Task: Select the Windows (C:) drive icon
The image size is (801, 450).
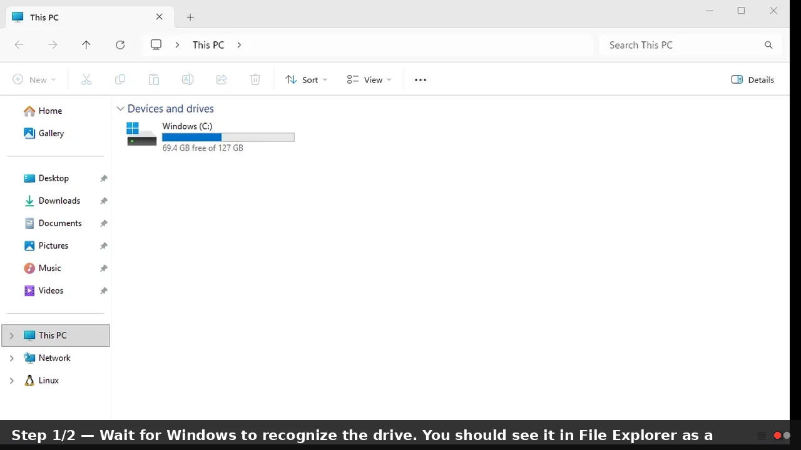Action: [x=141, y=134]
